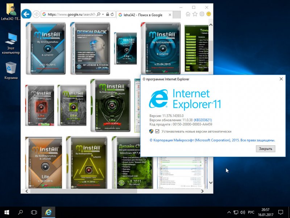Image resolution: width=290 pixels, height=218 pixels.
Task: Open a new tab button
Action: [177, 15]
